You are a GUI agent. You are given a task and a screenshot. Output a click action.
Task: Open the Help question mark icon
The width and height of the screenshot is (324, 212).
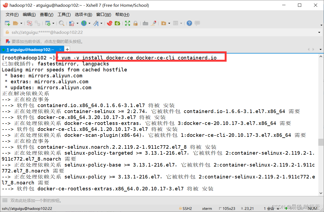pyautogui.click(x=189, y=23)
